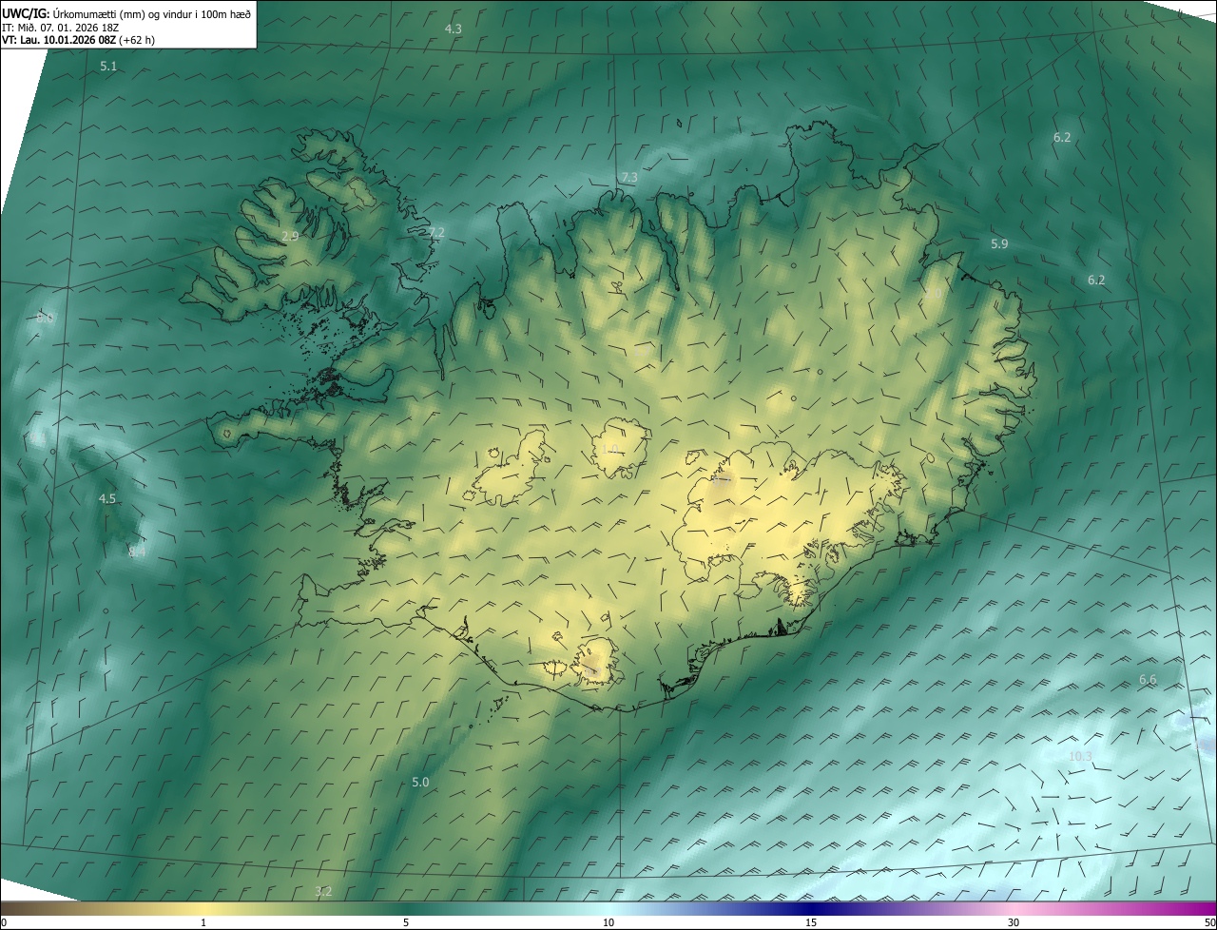Click the yellow color at scale tick 1

pos(203,908)
